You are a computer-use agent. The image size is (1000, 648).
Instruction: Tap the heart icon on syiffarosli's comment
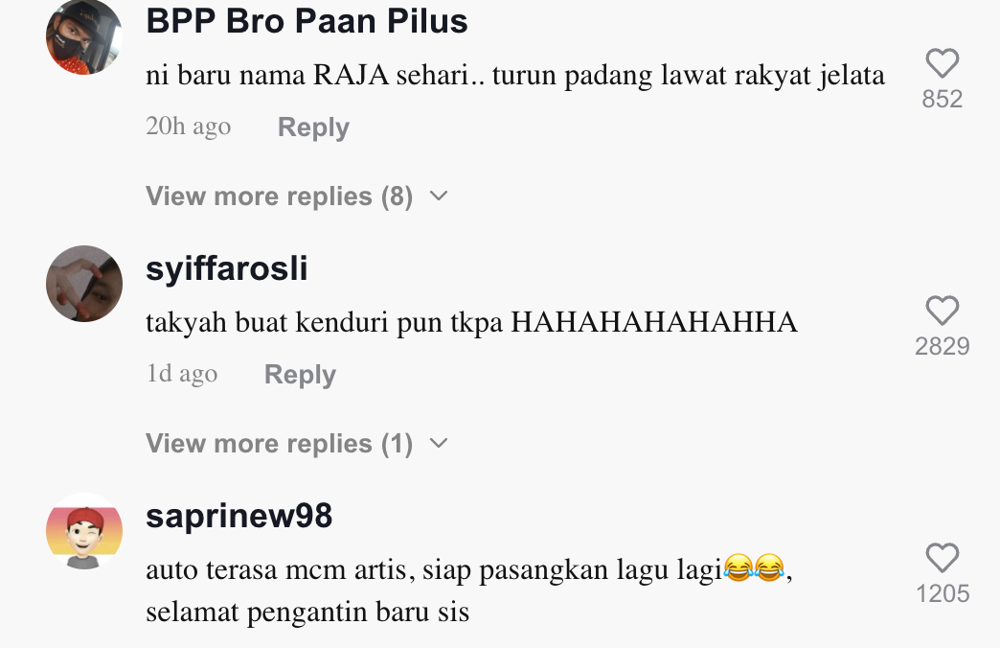[942, 311]
